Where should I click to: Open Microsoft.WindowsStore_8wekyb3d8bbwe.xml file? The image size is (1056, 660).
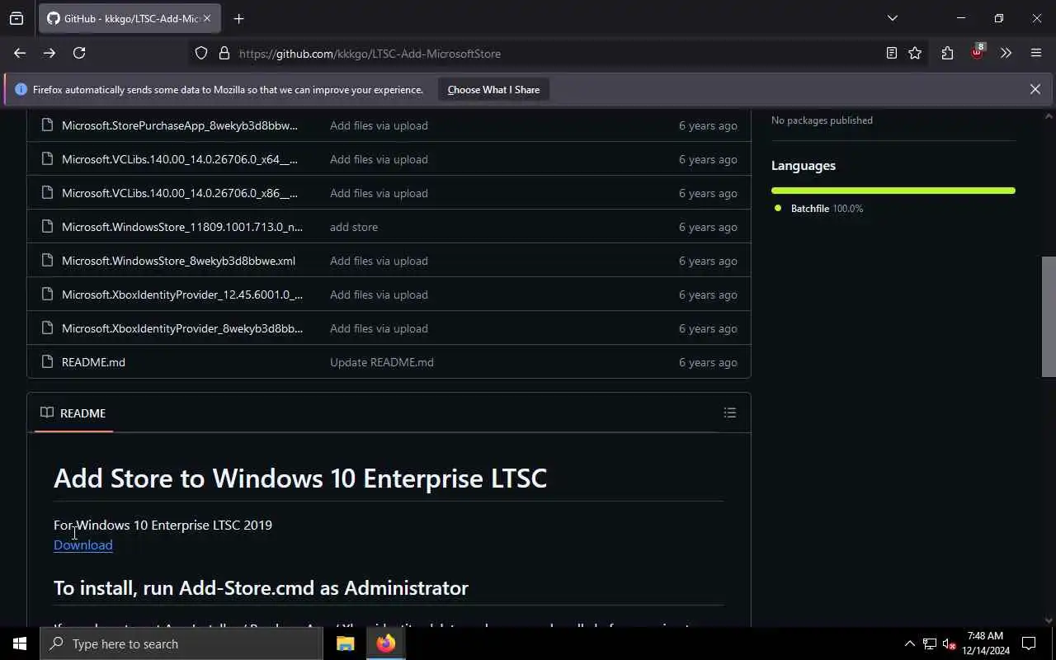pyautogui.click(x=178, y=261)
